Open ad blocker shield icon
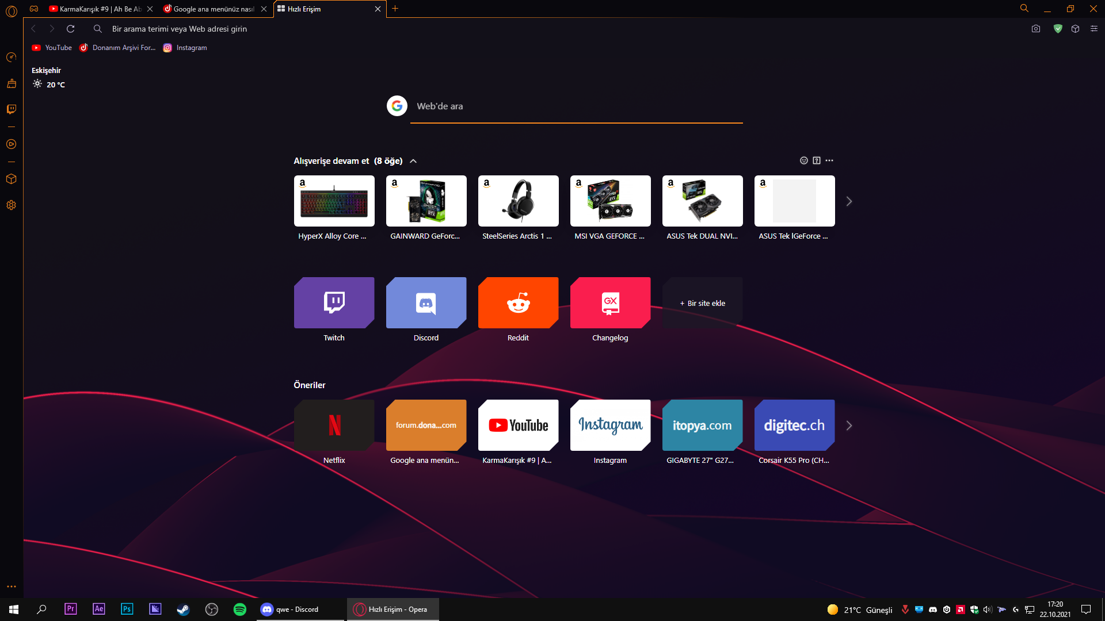The image size is (1105, 621). 1058,29
